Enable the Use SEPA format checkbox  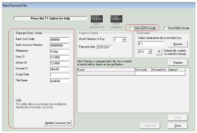pos(132,28)
